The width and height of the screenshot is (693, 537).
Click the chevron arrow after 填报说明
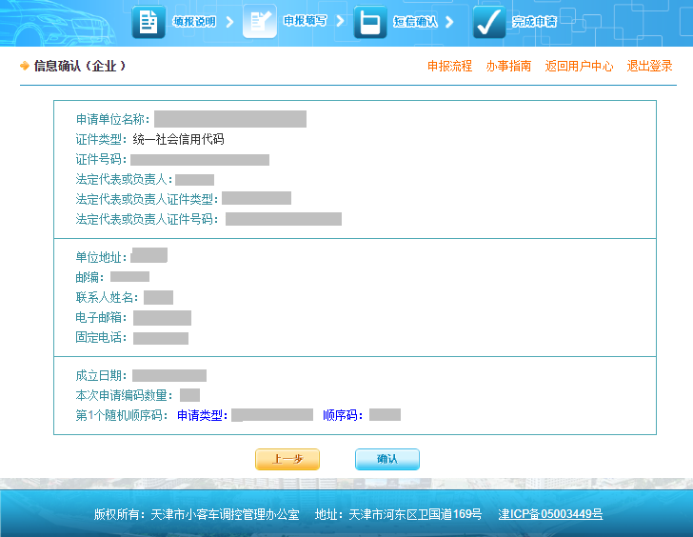(x=229, y=22)
